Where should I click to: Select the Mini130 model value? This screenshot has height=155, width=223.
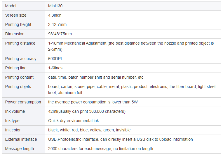(55, 6)
